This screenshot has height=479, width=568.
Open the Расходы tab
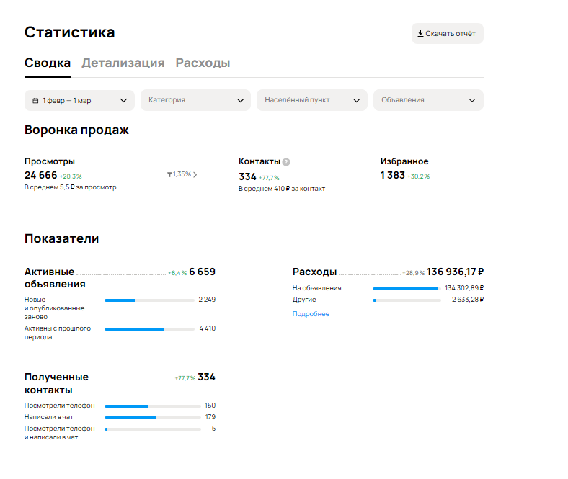tap(203, 63)
